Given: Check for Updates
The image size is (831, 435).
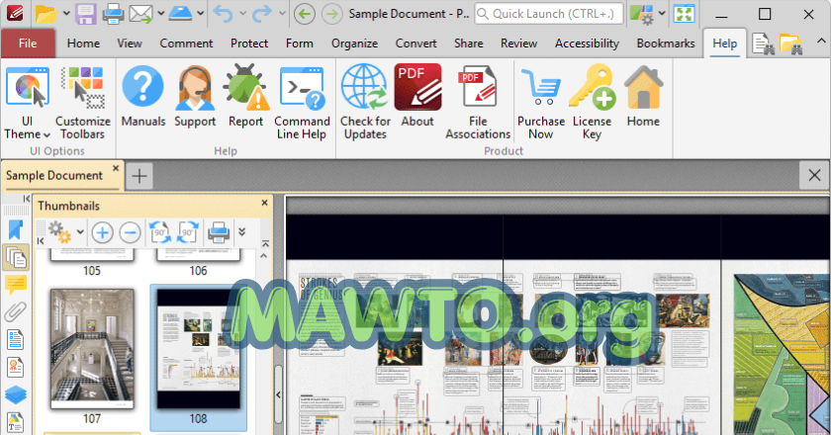Looking at the screenshot, I should tap(365, 103).
